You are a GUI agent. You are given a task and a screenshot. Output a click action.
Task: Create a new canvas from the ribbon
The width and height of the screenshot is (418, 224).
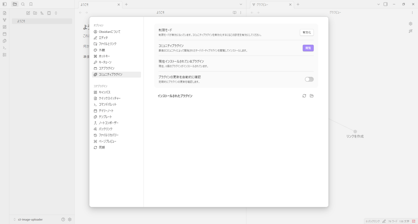5,27
